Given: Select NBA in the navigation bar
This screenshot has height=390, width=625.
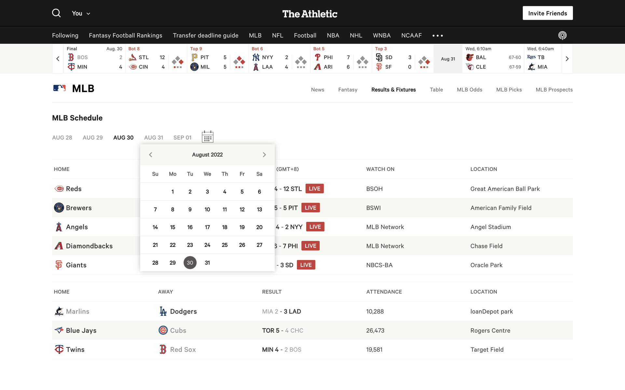Looking at the screenshot, I should [333, 35].
